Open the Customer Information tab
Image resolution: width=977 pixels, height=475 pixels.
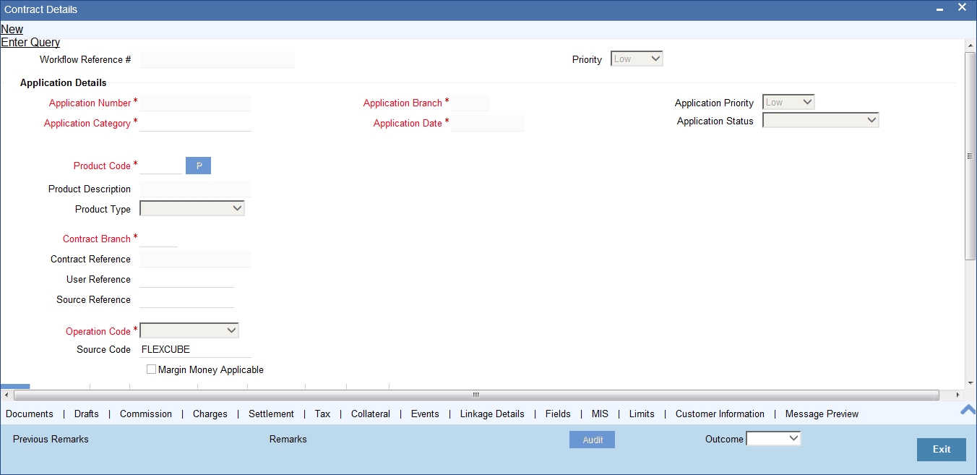coord(720,414)
